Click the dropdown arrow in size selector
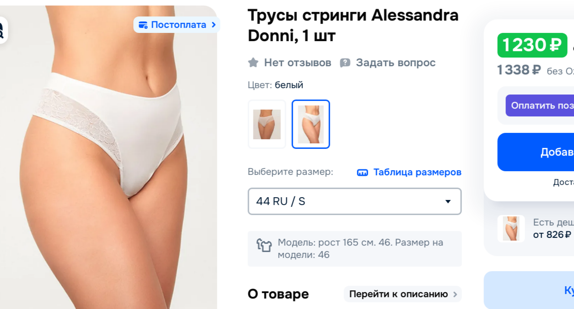This screenshot has height=309, width=574. click(448, 201)
